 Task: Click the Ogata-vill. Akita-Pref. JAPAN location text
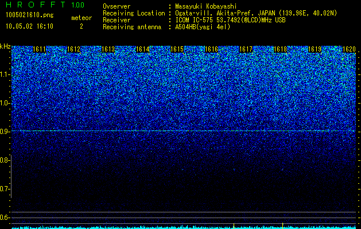tap(256, 13)
